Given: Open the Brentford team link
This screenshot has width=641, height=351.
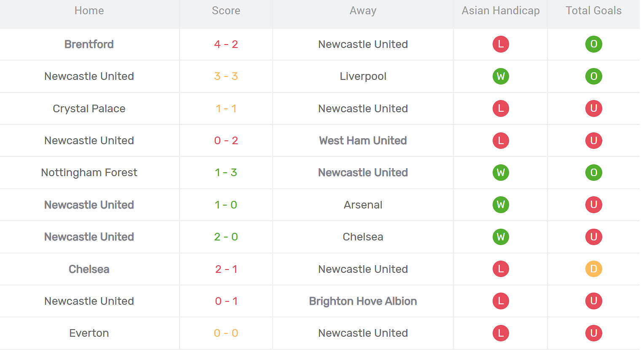Looking at the screenshot, I should coord(89,44).
